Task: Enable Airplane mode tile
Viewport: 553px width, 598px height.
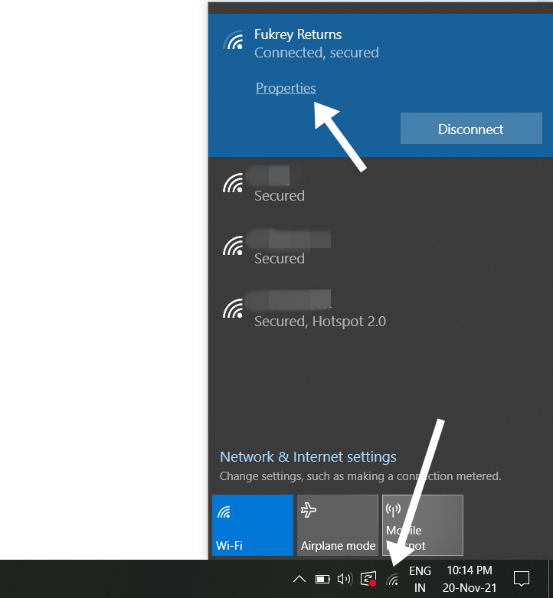Action: pos(338,525)
